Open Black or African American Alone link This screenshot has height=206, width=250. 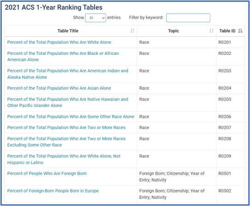tap(63, 56)
